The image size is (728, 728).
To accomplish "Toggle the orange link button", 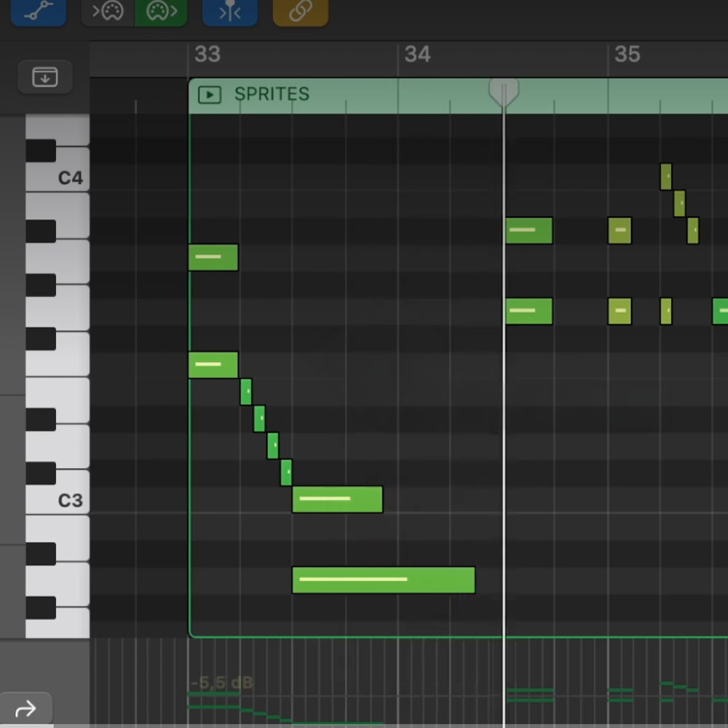I will click(301, 11).
